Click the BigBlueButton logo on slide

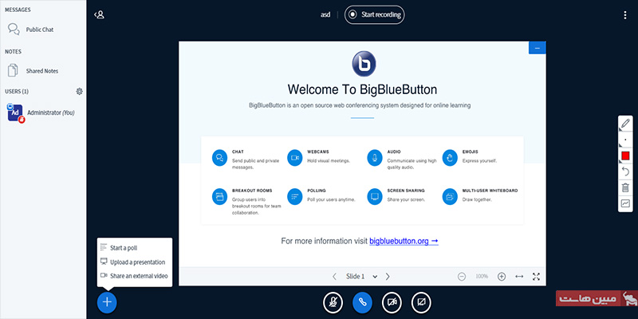click(364, 64)
